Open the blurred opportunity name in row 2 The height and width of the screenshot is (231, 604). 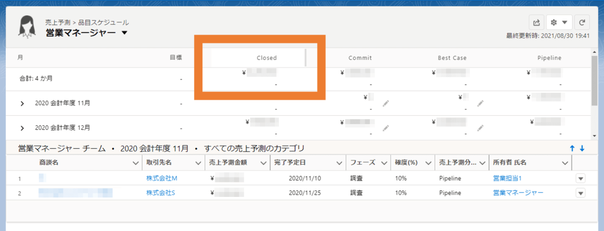point(75,193)
